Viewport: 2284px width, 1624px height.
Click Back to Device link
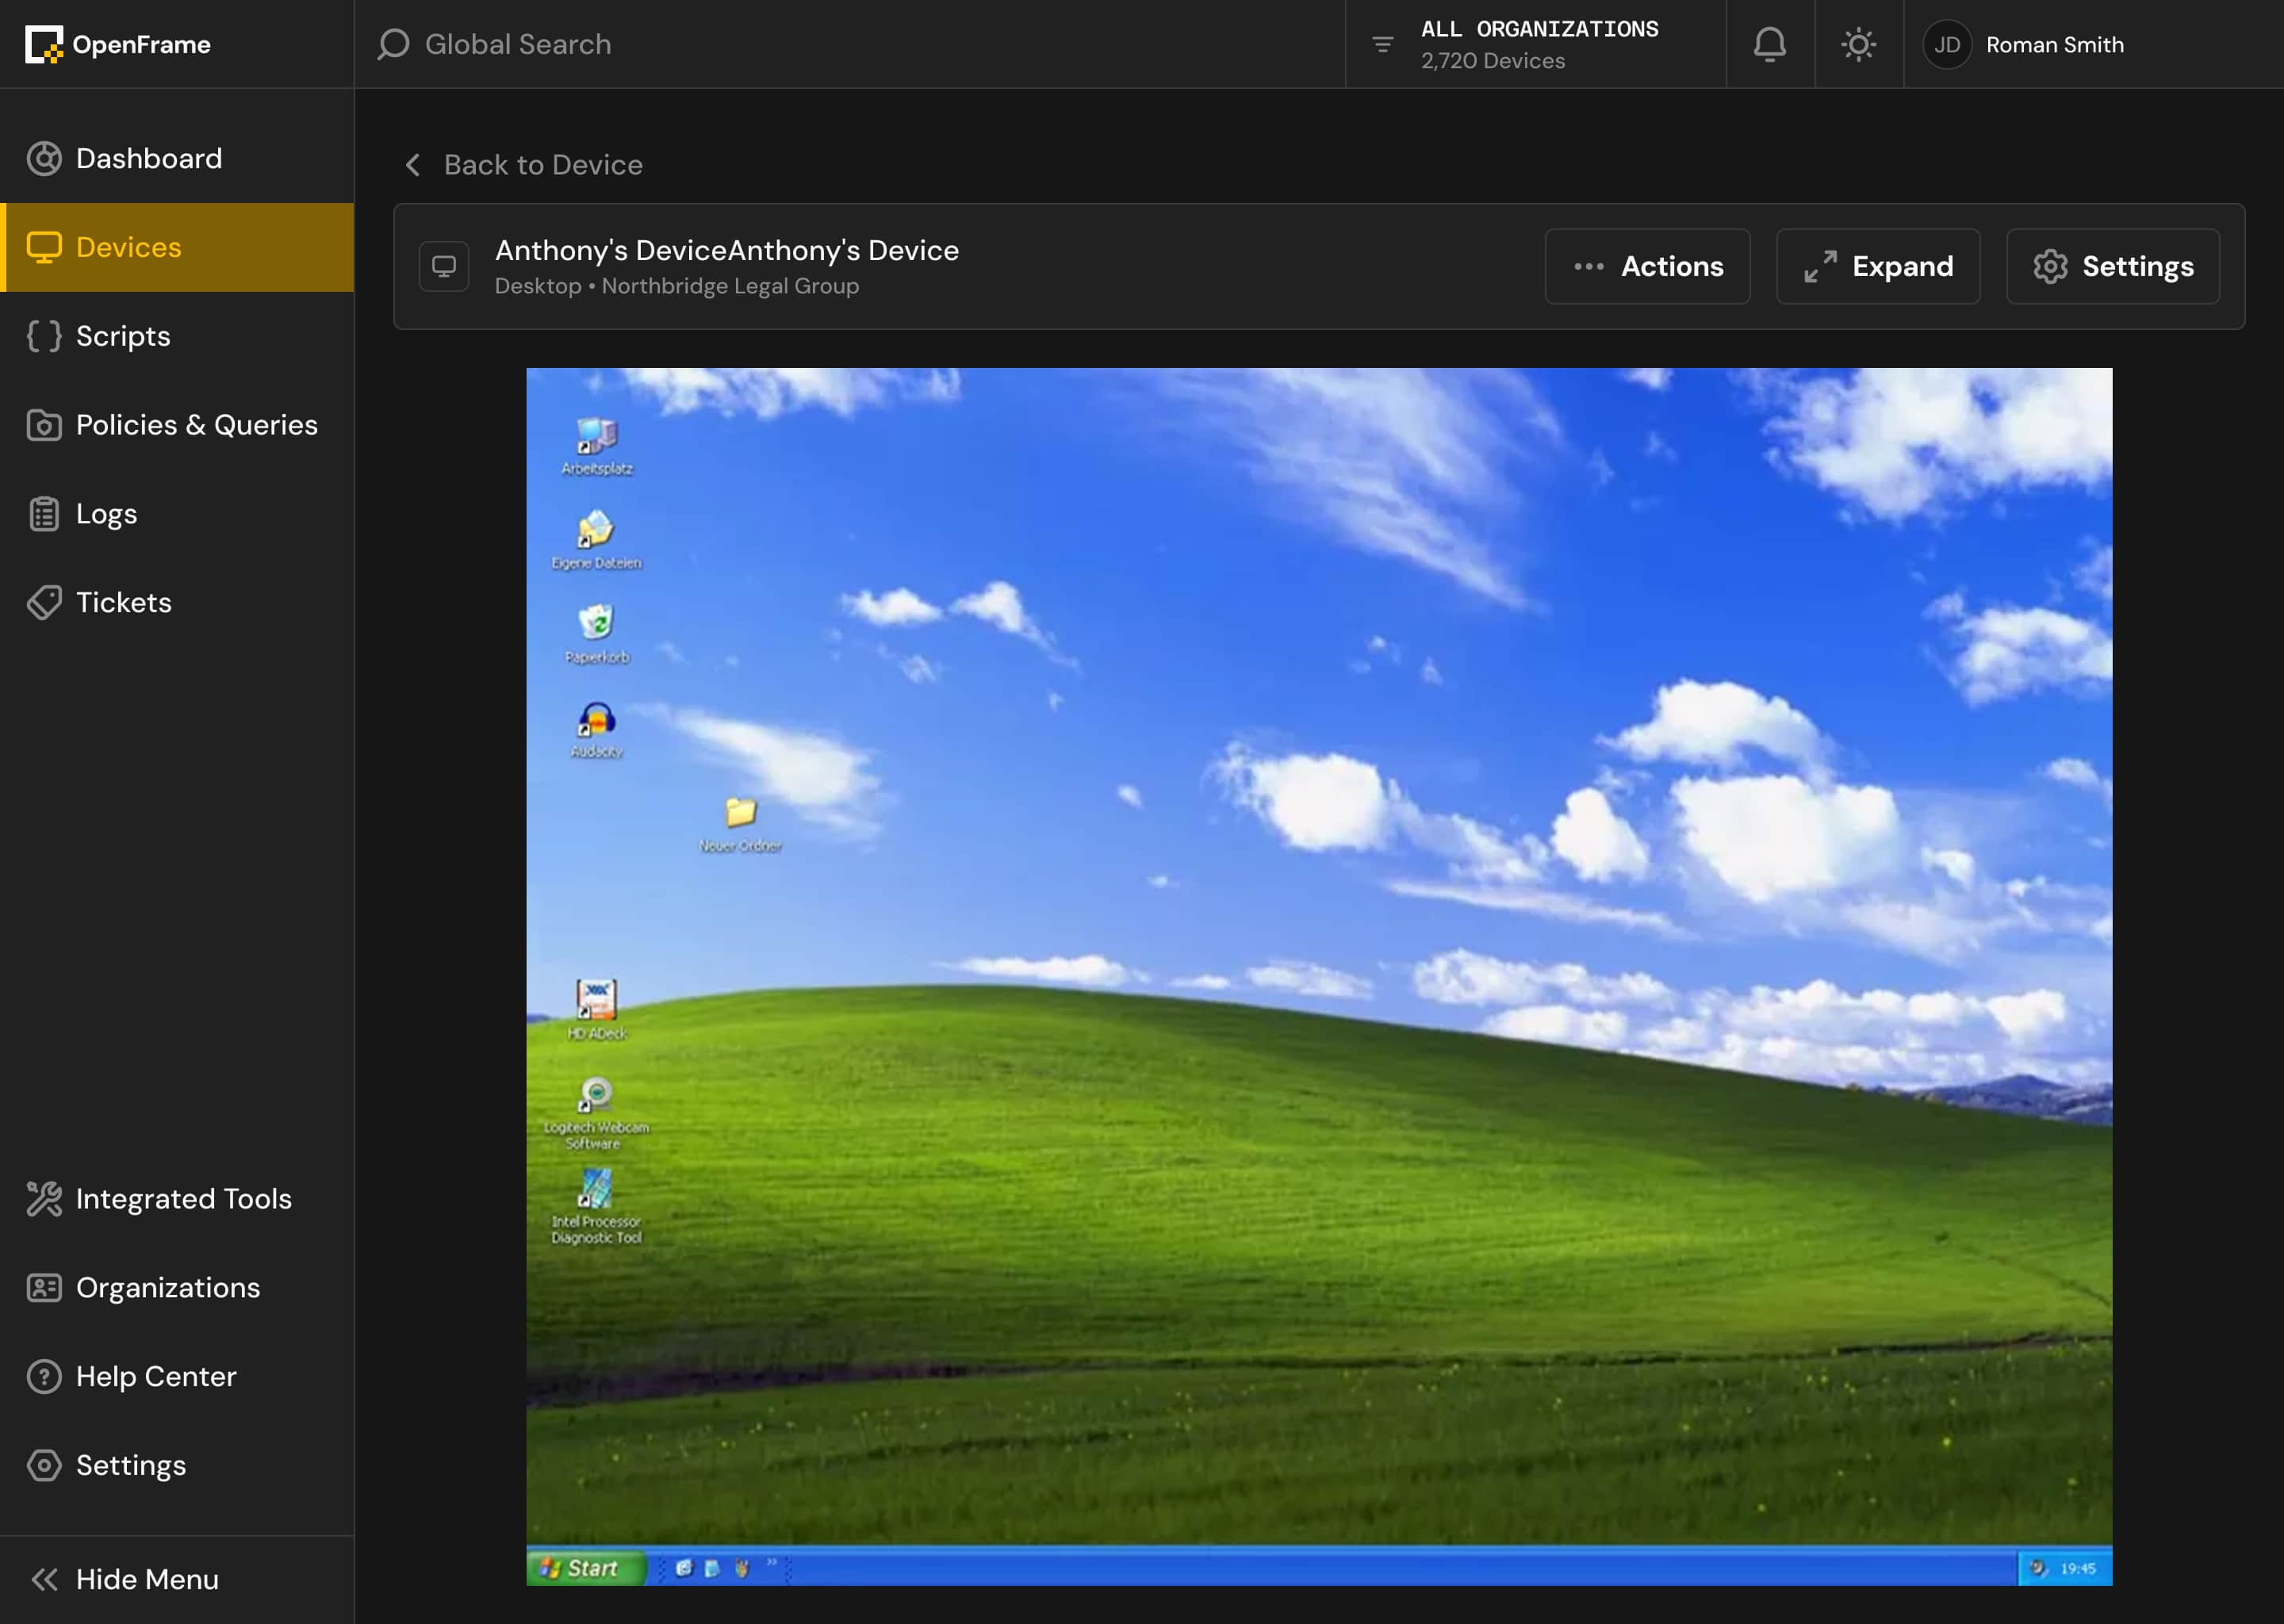pyautogui.click(x=523, y=164)
